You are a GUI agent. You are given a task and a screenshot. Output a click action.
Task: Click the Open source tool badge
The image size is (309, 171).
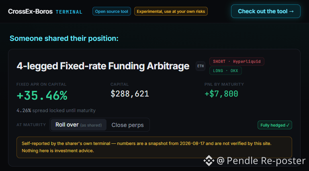click(x=112, y=11)
